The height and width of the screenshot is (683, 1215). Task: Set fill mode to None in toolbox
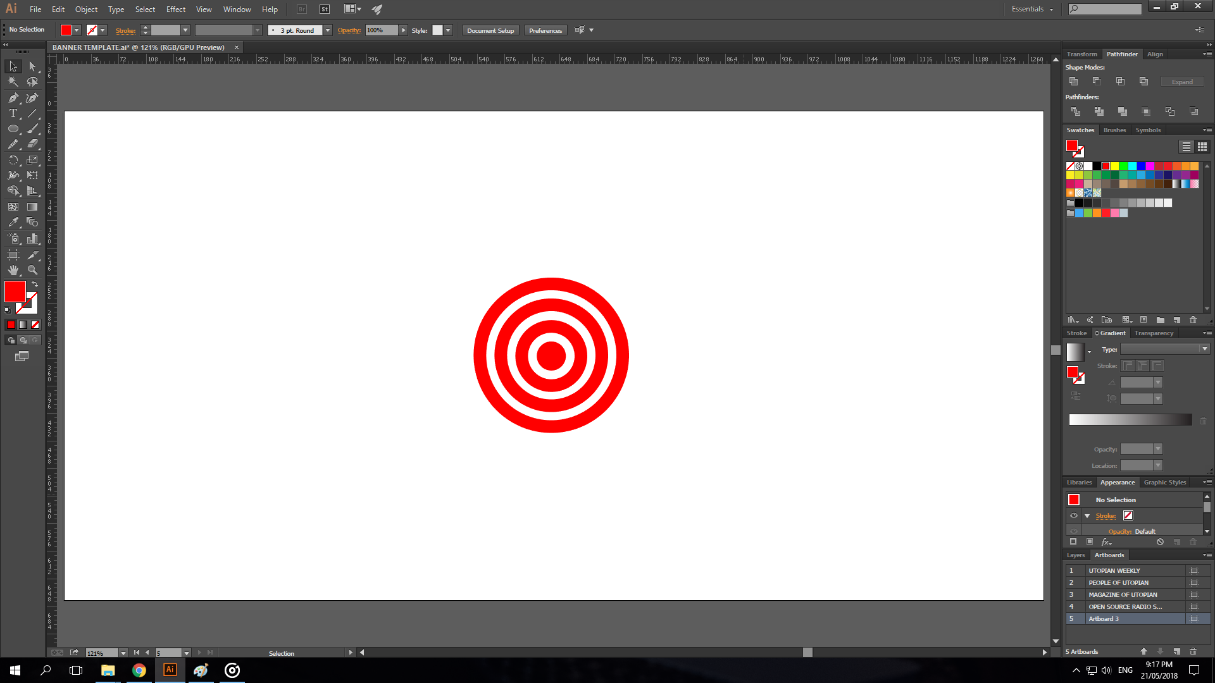pos(35,325)
